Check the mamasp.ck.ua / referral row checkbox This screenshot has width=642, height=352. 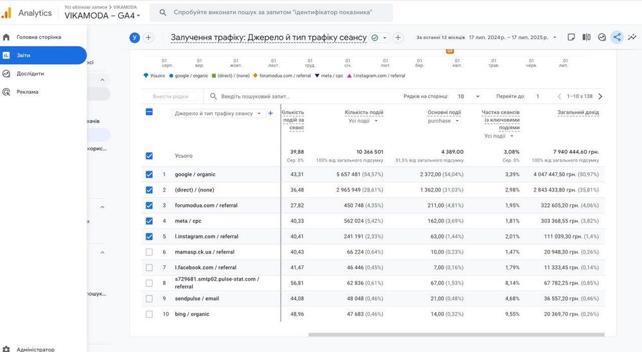pyautogui.click(x=149, y=252)
